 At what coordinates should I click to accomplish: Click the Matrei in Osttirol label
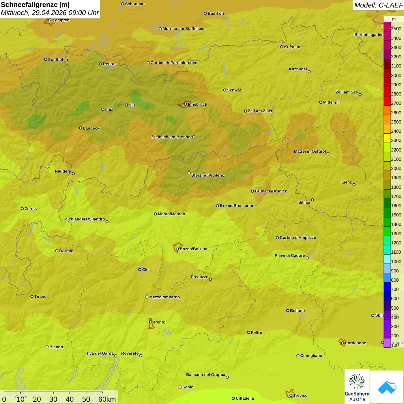310,151
